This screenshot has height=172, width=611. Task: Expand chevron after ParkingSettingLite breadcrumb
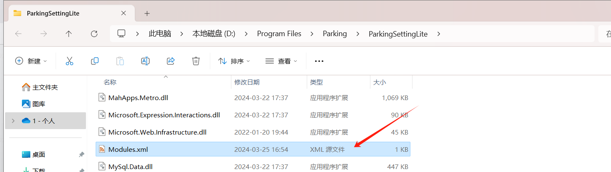tap(438, 34)
